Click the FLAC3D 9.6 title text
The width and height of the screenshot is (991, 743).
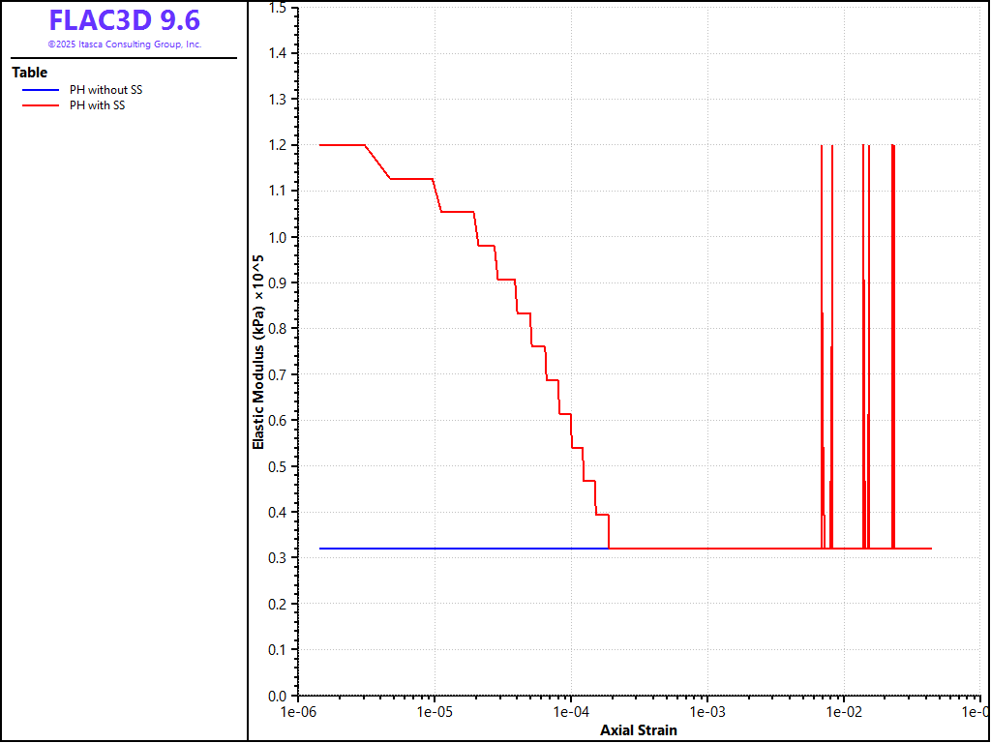125,20
